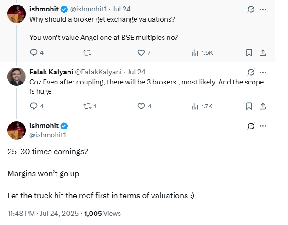Reply to Falak Kalyani's tweet

[34, 106]
